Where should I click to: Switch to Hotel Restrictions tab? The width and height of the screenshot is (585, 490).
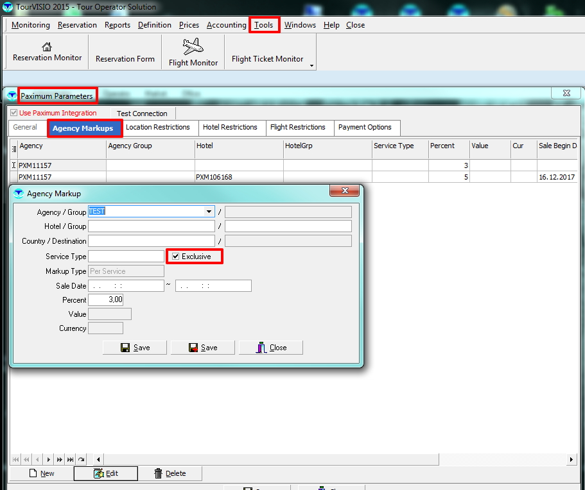click(x=230, y=127)
